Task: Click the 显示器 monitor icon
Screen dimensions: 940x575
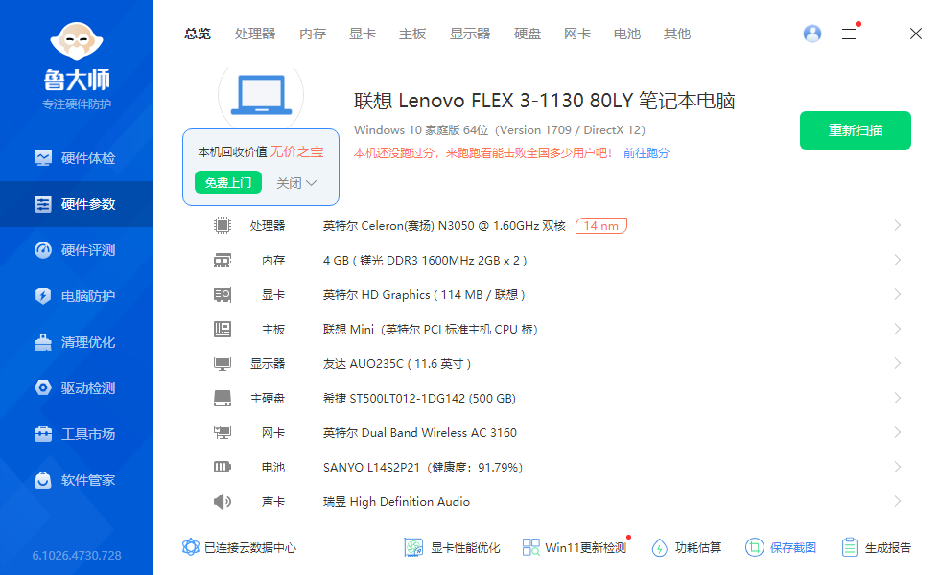Action: coord(223,363)
